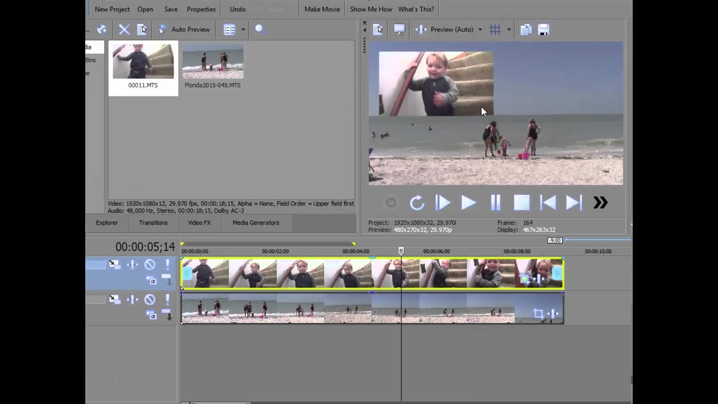Click the Make Movie button
Image resolution: width=718 pixels, height=404 pixels.
click(x=322, y=9)
